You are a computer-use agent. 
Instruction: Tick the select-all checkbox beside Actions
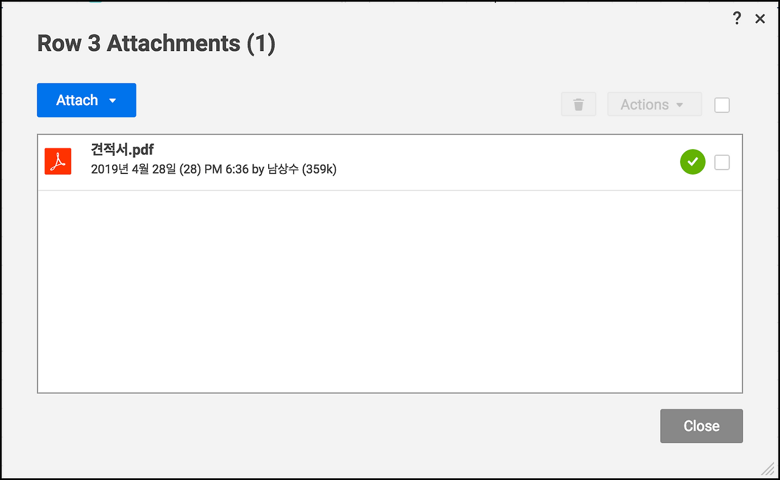click(x=721, y=105)
